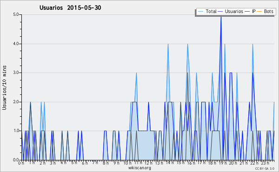
Task: Click the 5.0 y-axis value
Action: tap(16, 14)
